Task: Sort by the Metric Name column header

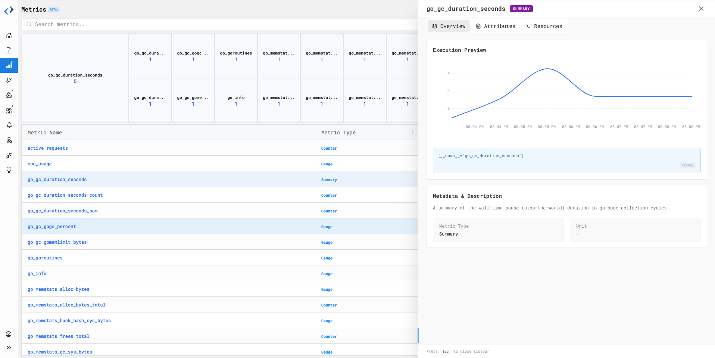Action: pos(45,133)
